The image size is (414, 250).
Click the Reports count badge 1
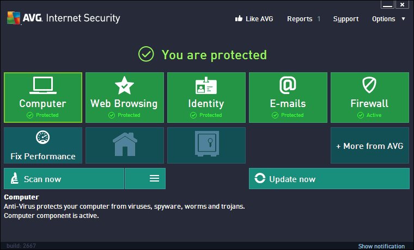point(319,19)
